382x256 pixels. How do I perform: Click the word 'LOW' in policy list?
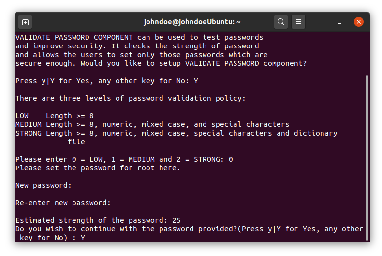(22, 116)
